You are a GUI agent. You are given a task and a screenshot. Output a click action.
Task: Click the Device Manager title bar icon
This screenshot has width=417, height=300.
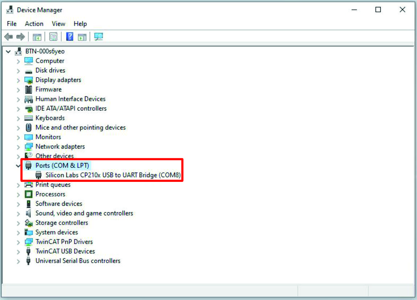click(10, 10)
